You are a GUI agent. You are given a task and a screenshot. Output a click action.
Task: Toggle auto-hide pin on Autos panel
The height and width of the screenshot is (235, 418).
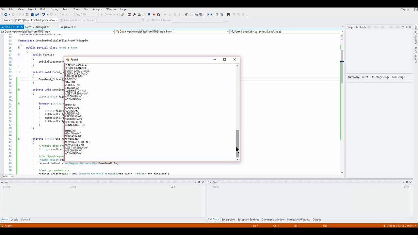[199, 182]
